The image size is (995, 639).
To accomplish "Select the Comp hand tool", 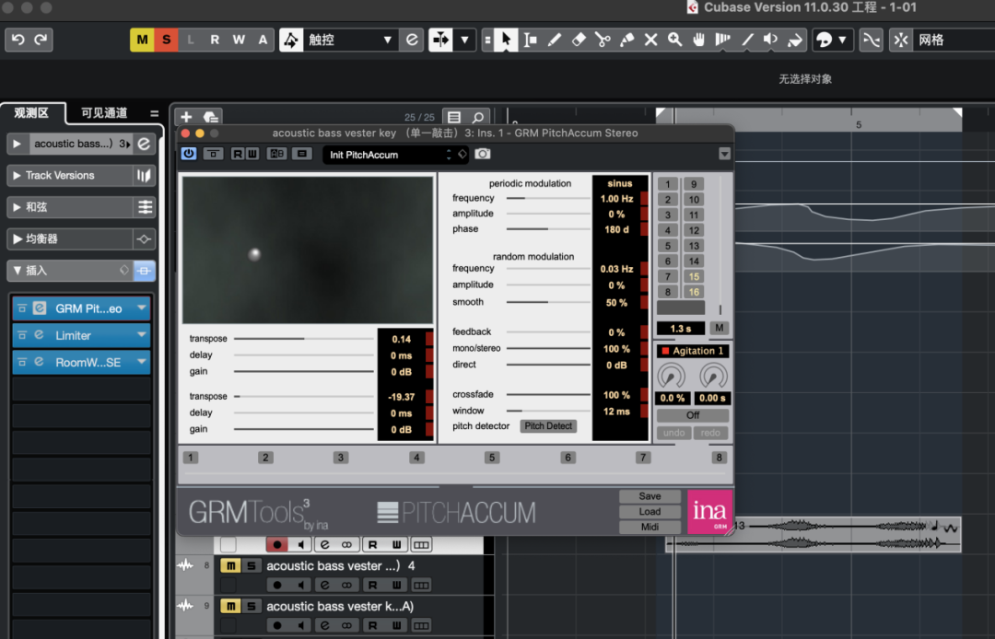I will pyautogui.click(x=698, y=40).
